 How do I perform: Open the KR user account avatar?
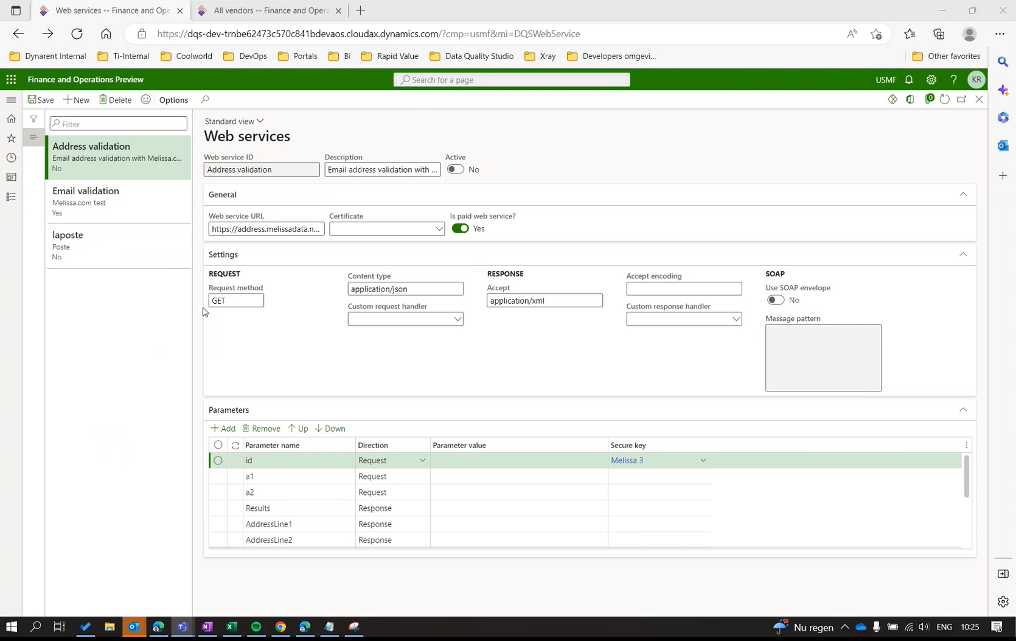(976, 80)
